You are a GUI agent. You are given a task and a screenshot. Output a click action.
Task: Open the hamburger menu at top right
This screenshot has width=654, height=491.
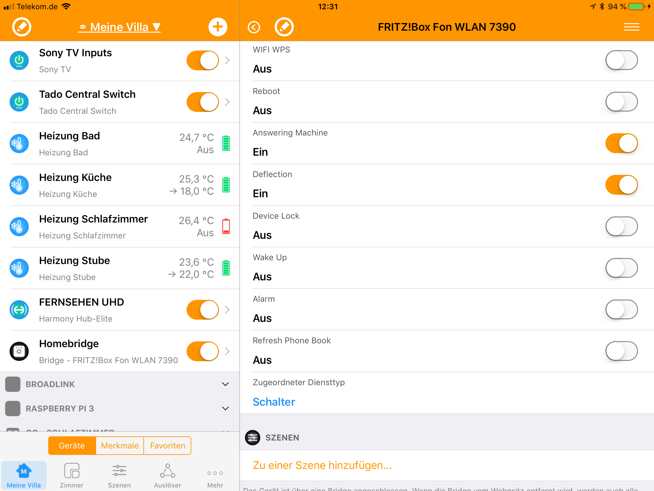(631, 27)
